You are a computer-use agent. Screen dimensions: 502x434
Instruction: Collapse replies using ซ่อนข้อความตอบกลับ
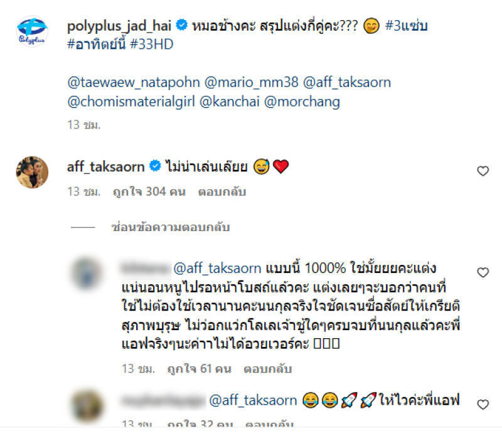point(170,227)
